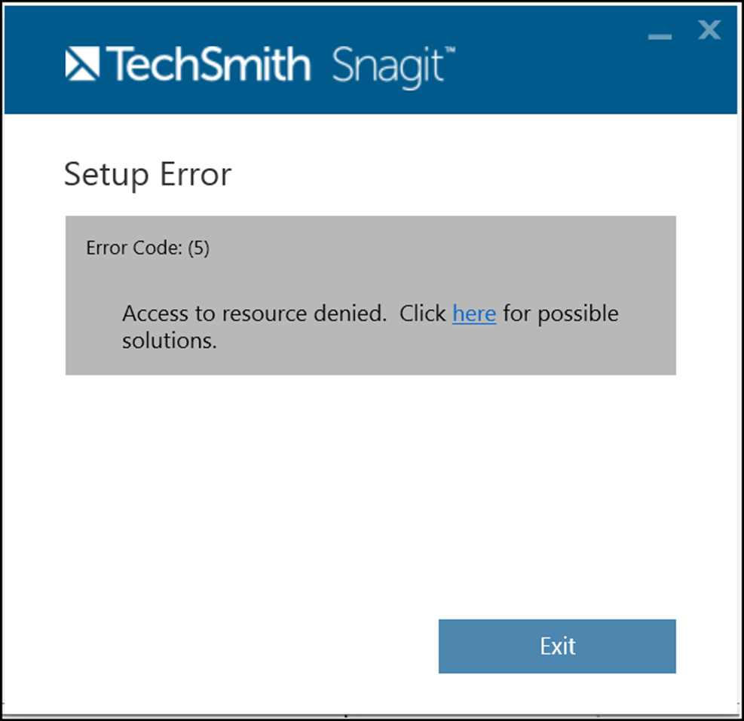This screenshot has height=721, width=744.
Task: Click the "for possible" text after the link
Action: click(x=561, y=313)
